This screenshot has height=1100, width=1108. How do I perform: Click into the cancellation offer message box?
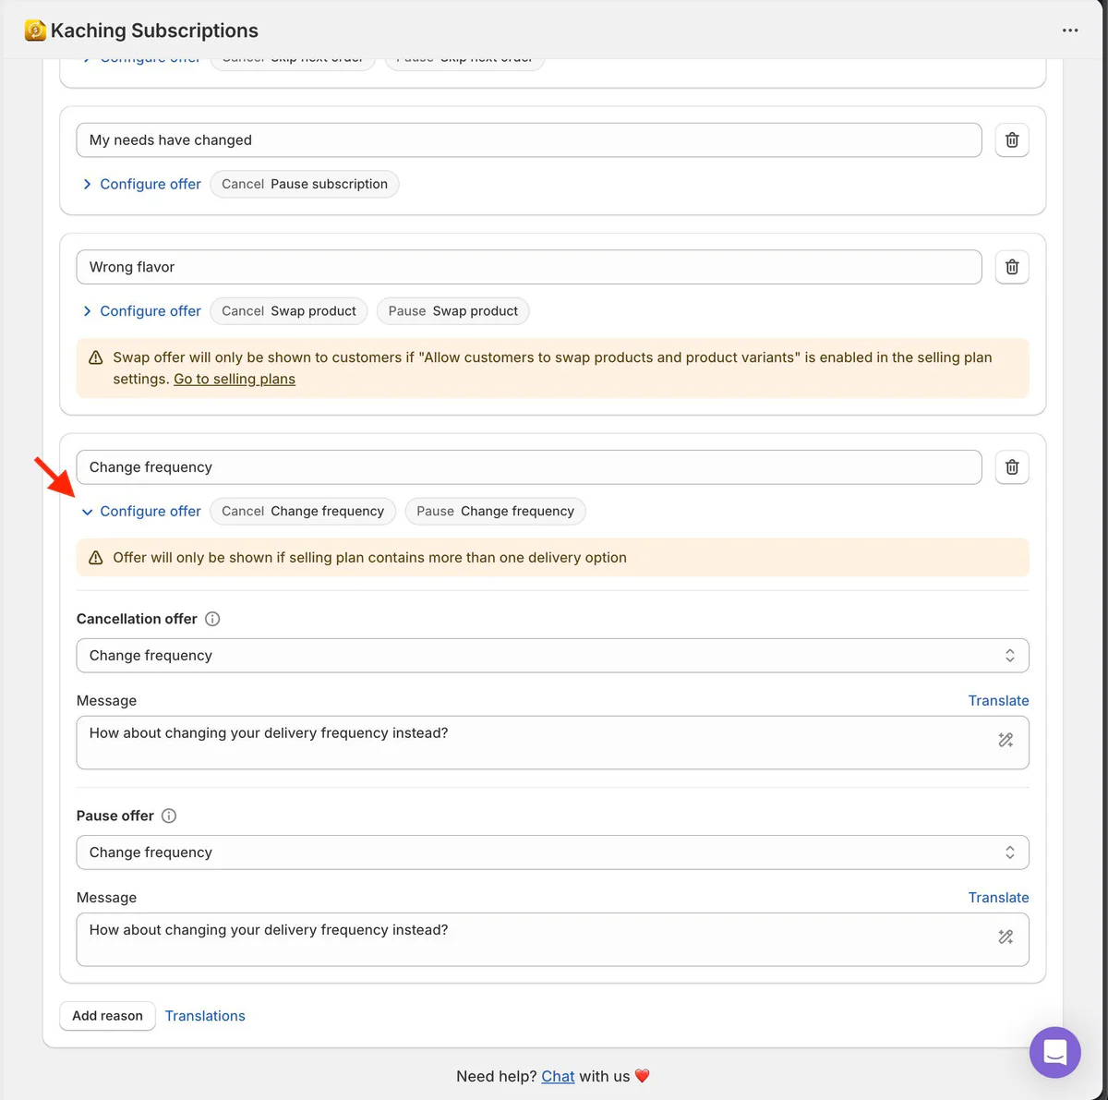click(x=552, y=743)
